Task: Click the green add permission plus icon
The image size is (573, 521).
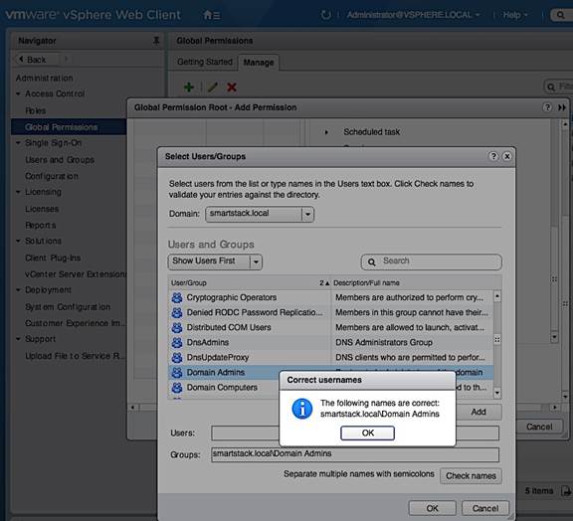Action: 189,87
